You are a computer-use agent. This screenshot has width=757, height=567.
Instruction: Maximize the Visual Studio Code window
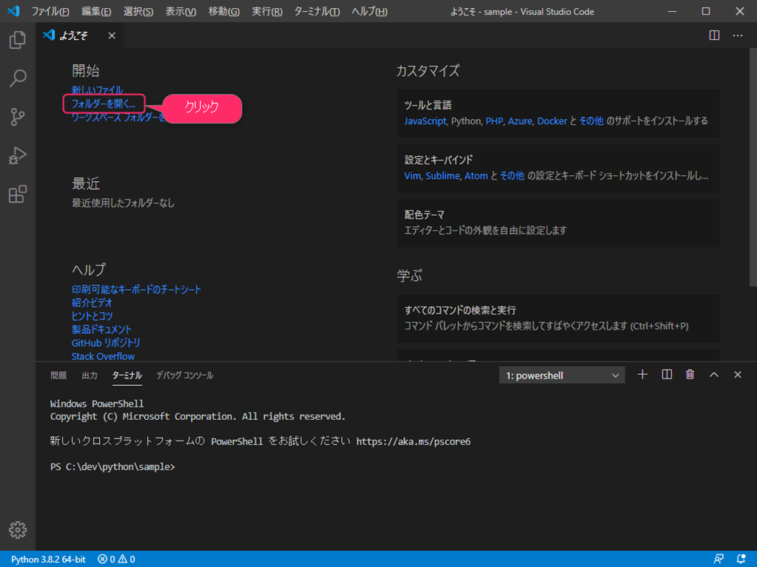click(x=706, y=11)
